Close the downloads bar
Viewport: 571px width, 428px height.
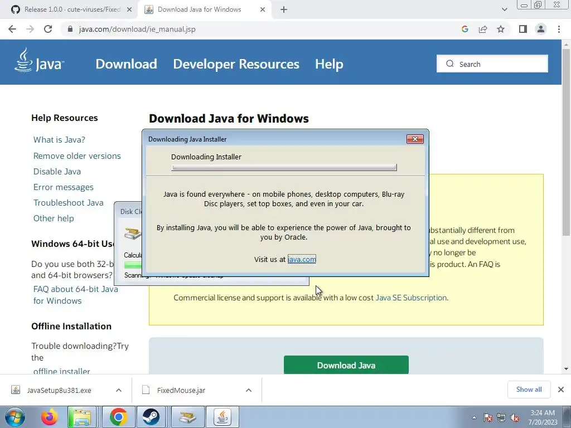tap(561, 390)
